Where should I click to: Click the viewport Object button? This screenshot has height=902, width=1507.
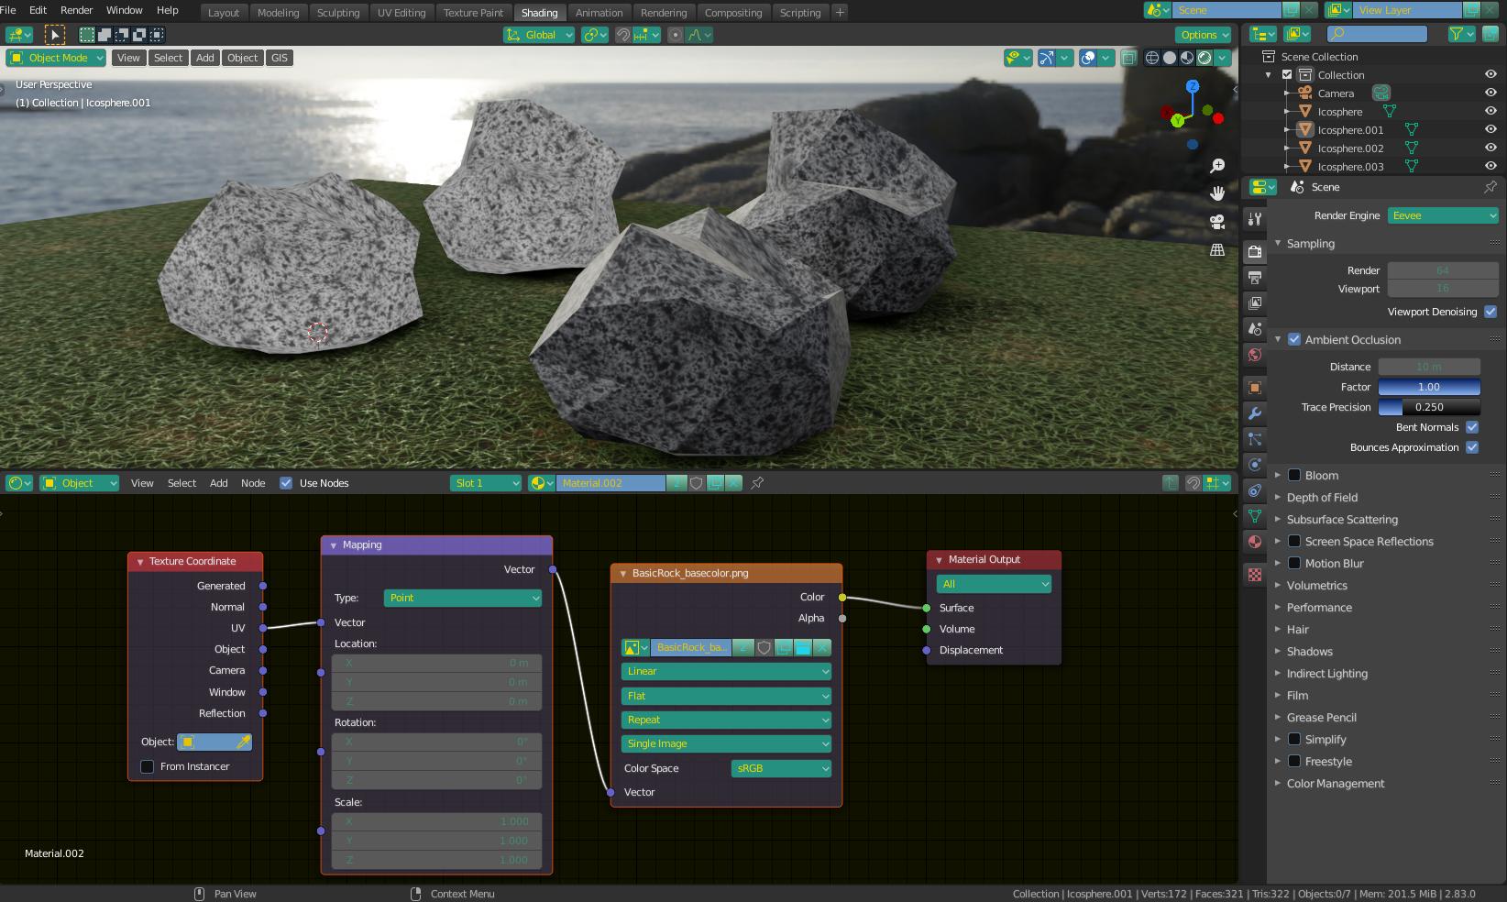[x=242, y=58]
